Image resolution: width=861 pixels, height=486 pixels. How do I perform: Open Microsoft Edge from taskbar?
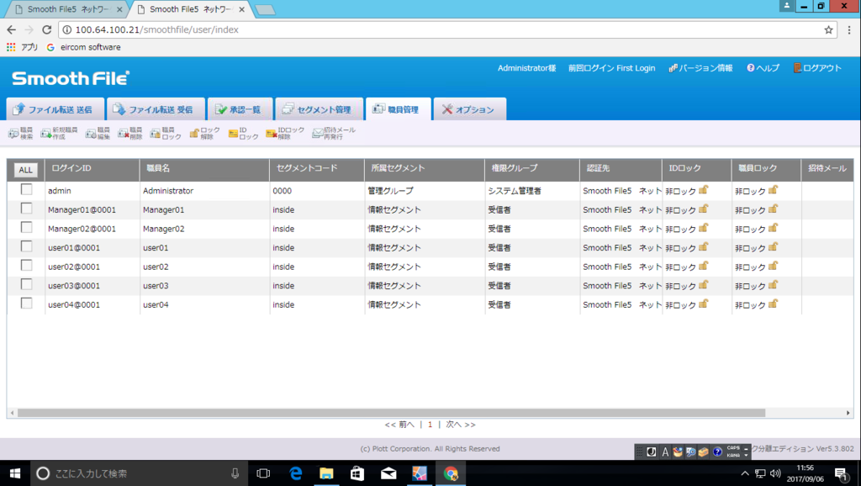[x=295, y=473]
